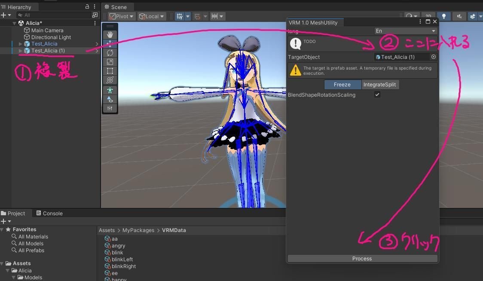
Task: Select the Hand view tool
Action: [110, 35]
